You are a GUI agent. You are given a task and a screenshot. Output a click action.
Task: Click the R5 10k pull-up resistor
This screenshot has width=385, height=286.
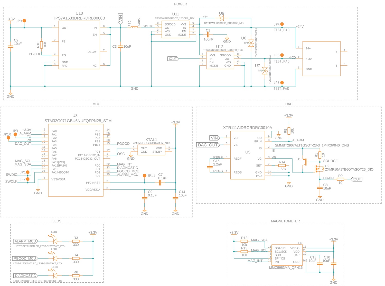click(x=289, y=131)
